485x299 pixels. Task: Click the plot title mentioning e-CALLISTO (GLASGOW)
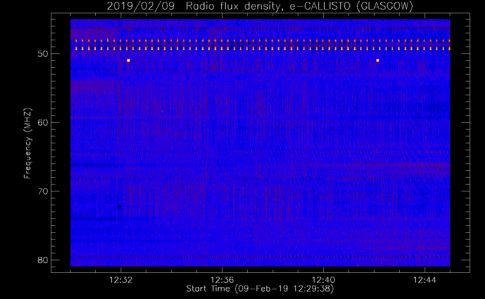point(260,6)
